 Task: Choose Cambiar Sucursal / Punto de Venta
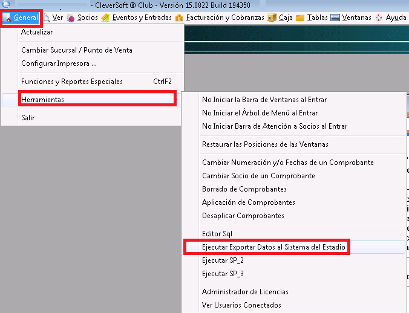(x=77, y=50)
